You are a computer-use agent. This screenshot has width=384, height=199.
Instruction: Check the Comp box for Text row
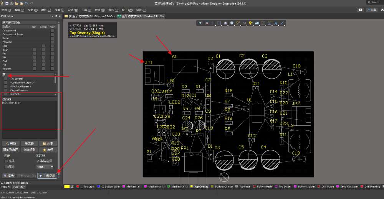43,46
